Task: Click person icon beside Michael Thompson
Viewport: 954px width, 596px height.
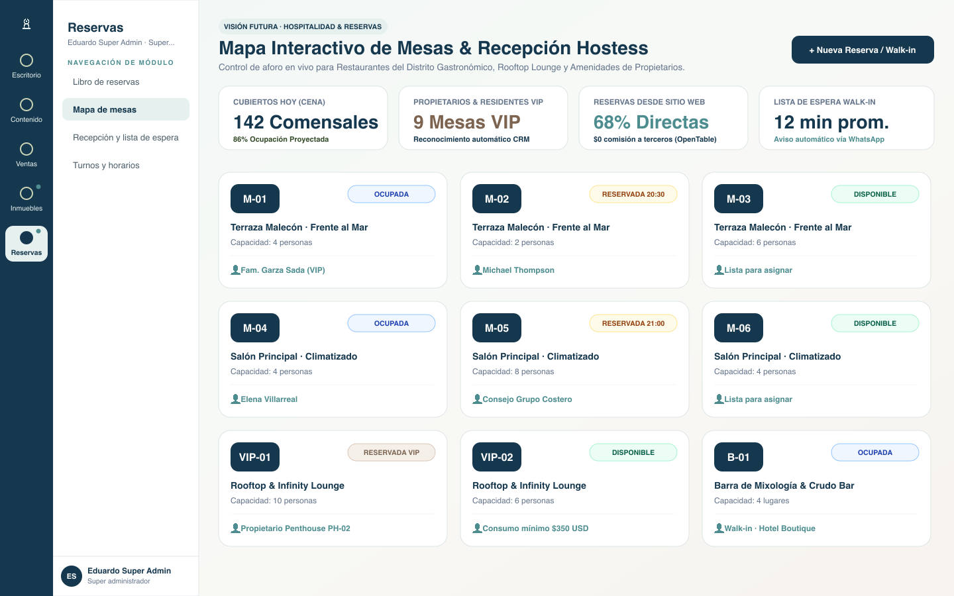Action: [477, 270]
